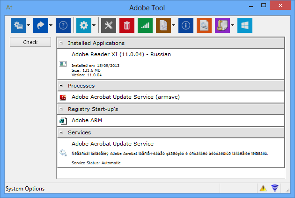Click the red Acrobat process icon
Screen dimensions: 295x198
pyautogui.click(x=63, y=97)
